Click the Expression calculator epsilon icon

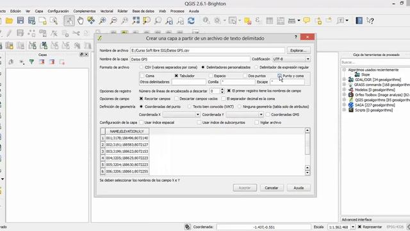click(x=258, y=21)
